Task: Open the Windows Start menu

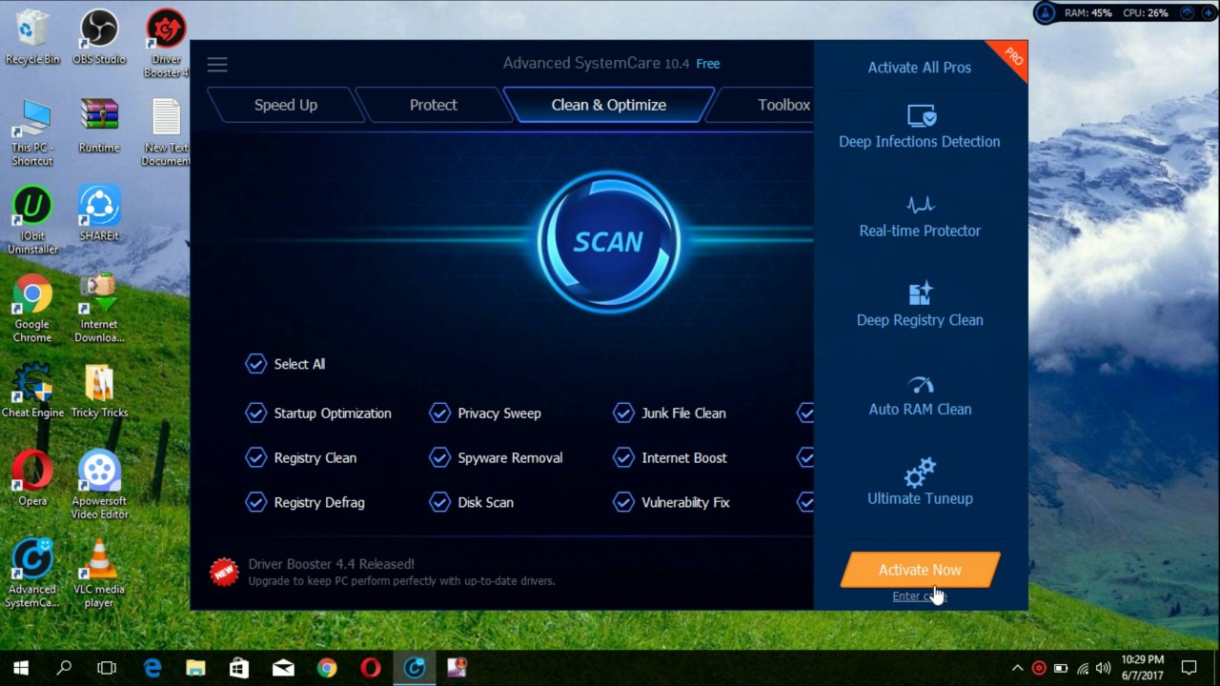Action: [21, 668]
